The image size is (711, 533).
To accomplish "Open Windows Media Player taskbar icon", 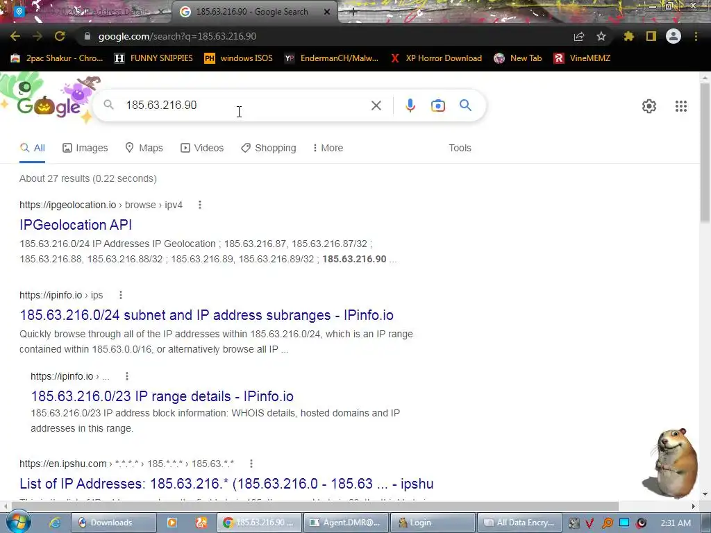I will 172,523.
